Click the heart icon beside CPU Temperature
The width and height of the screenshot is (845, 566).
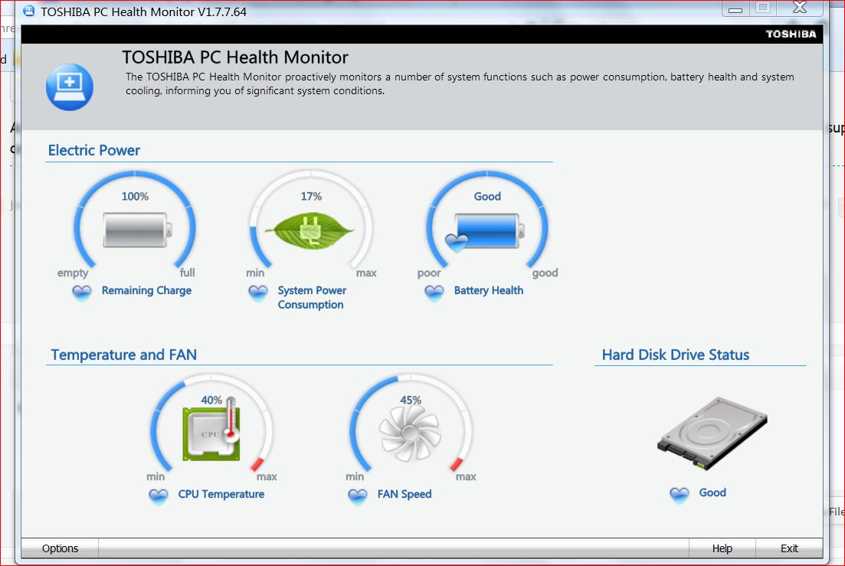pos(159,496)
